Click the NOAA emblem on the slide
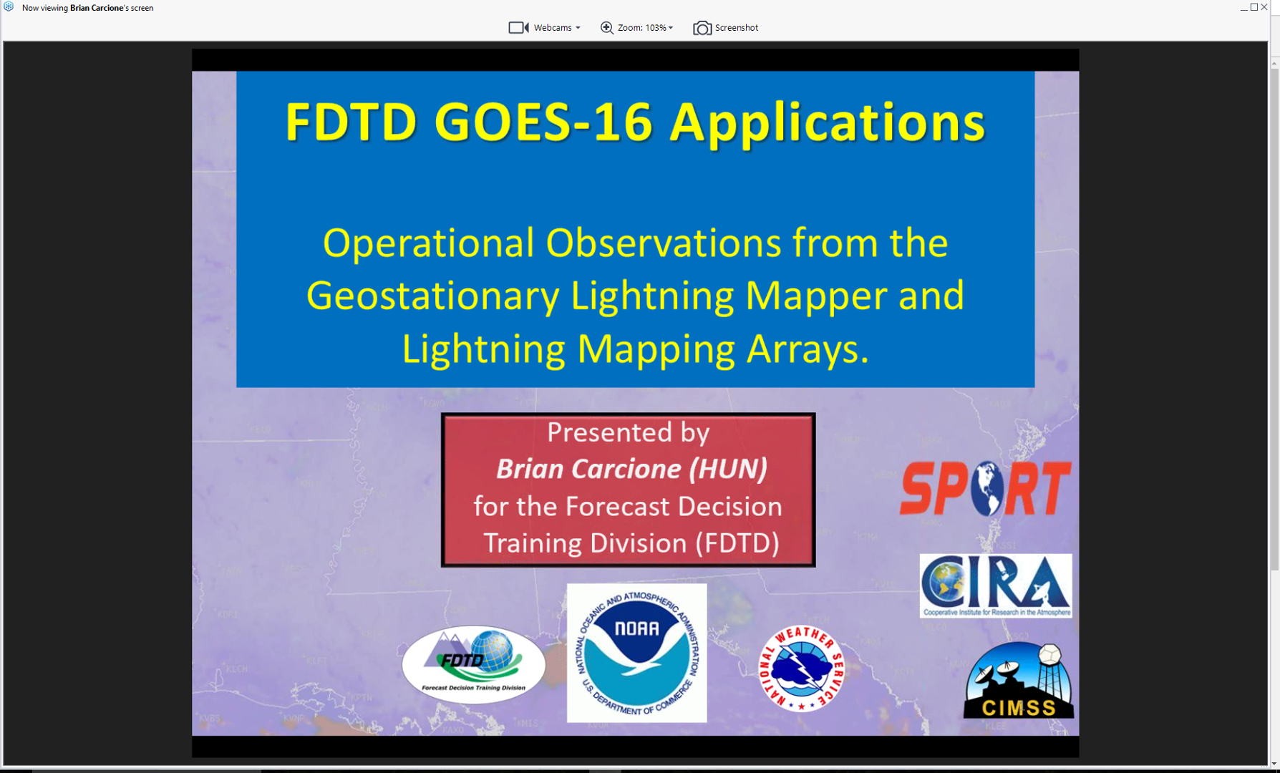Screen dimensions: 1280x773 coord(636,652)
